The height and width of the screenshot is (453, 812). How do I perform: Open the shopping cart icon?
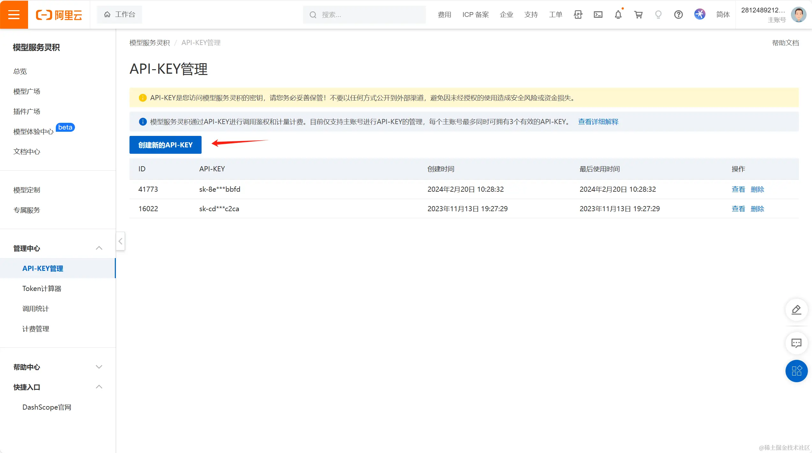pyautogui.click(x=638, y=14)
